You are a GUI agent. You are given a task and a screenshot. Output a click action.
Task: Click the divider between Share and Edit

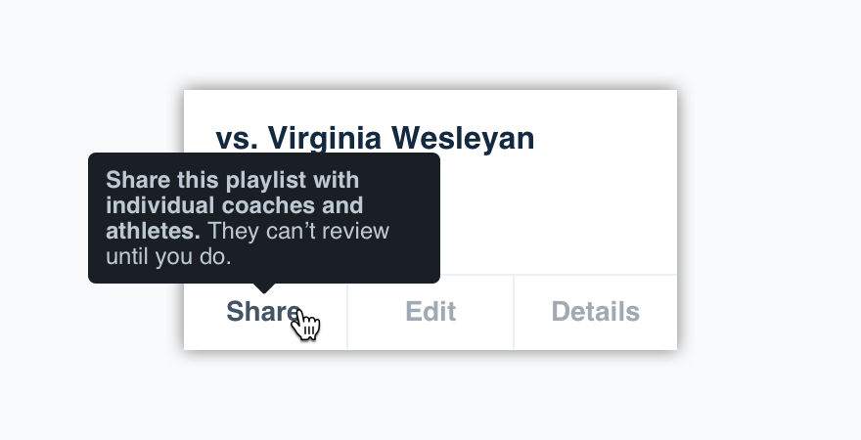pos(347,312)
